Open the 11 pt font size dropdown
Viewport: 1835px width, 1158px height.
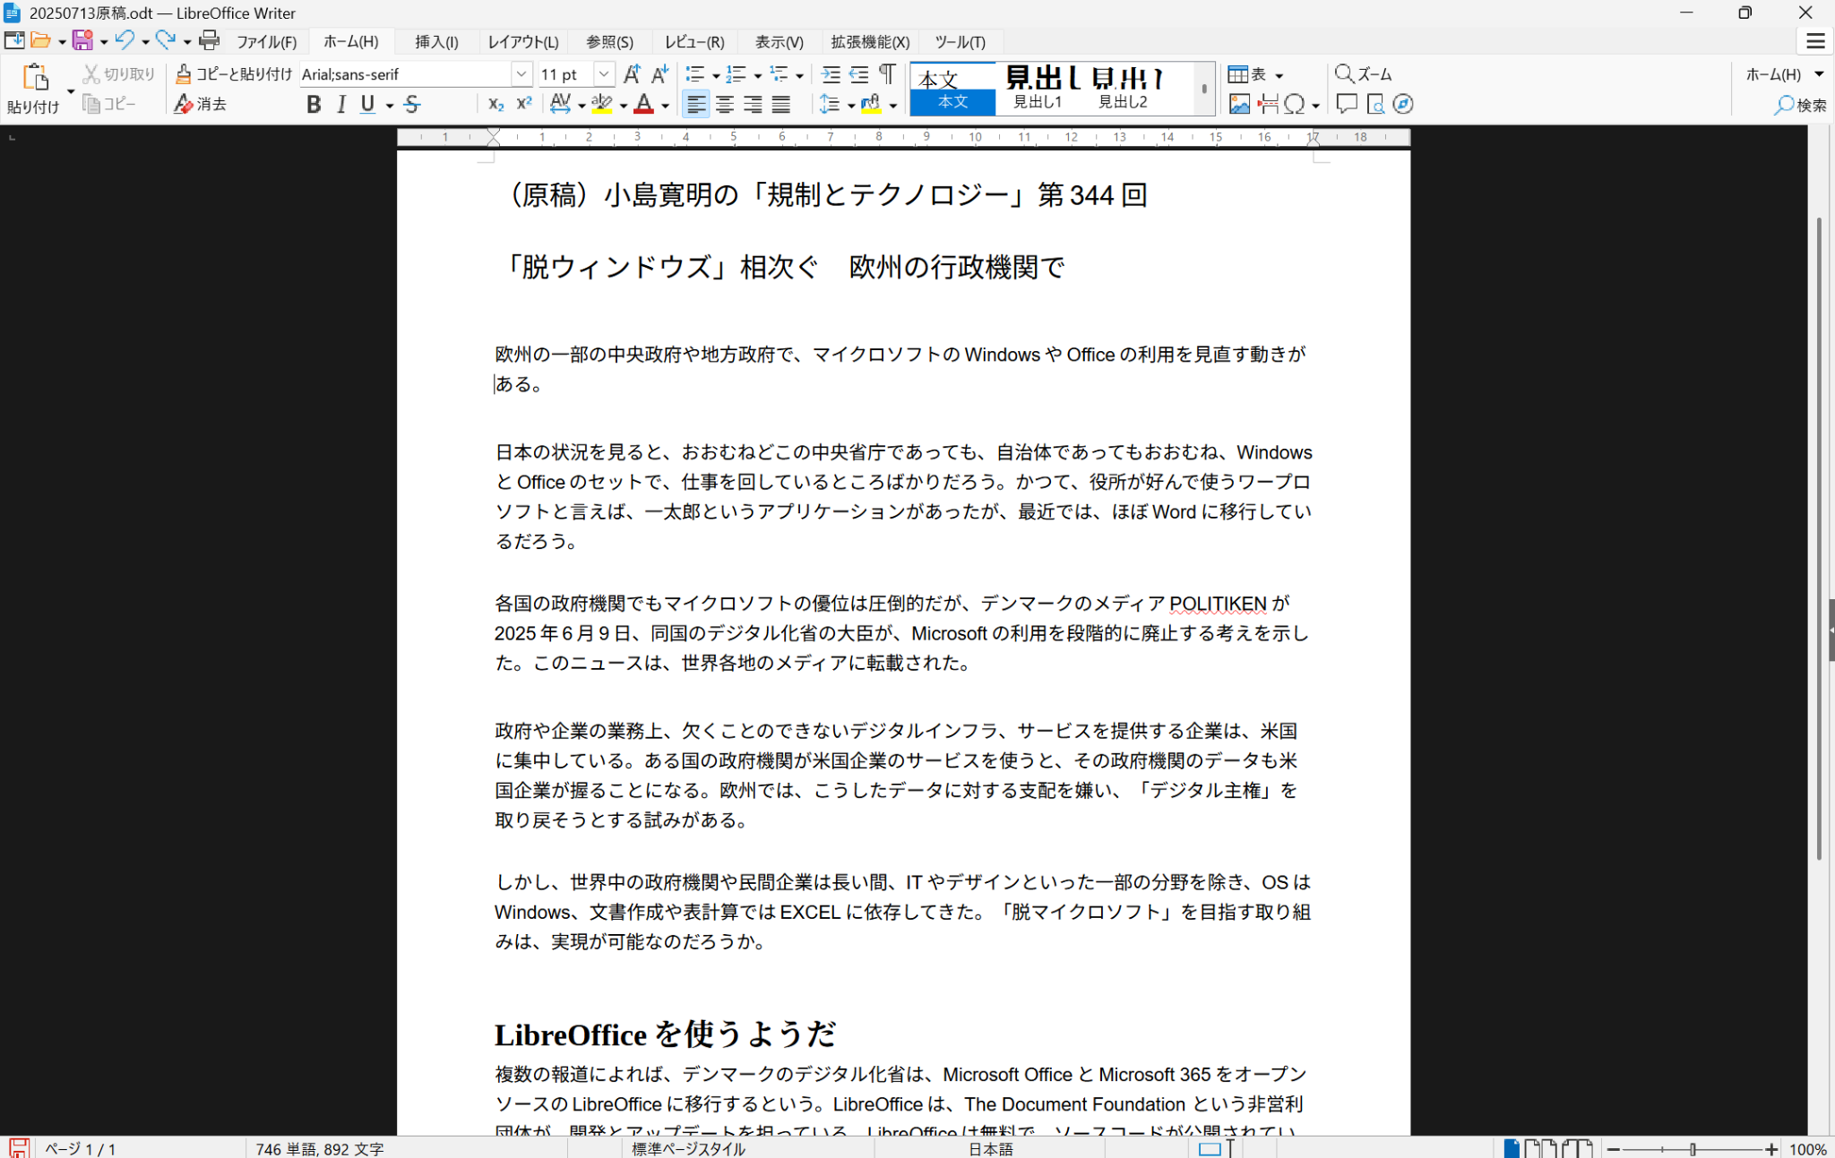604,74
